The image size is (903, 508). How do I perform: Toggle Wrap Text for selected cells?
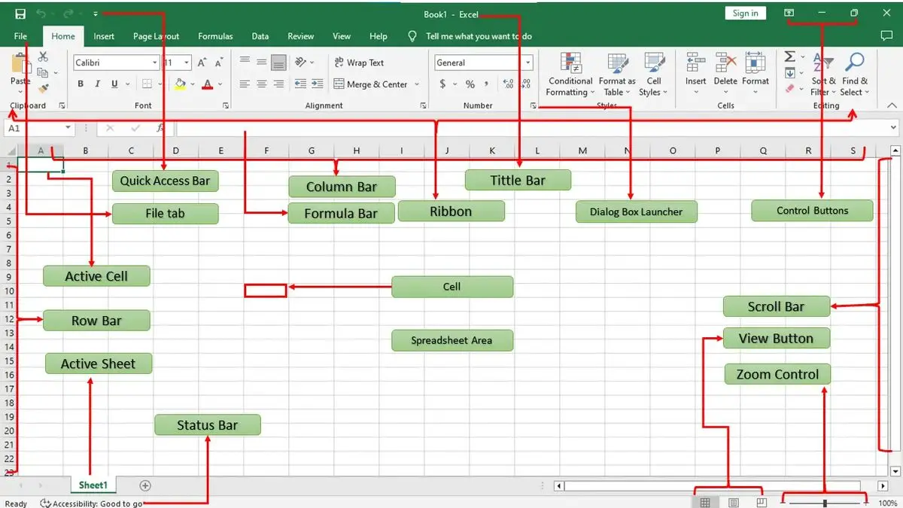[x=359, y=63]
